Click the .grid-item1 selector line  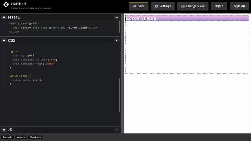point(20,76)
